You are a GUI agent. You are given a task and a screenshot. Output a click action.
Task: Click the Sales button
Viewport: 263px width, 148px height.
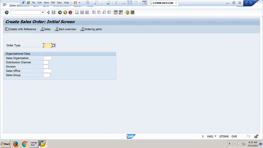coord(46,29)
